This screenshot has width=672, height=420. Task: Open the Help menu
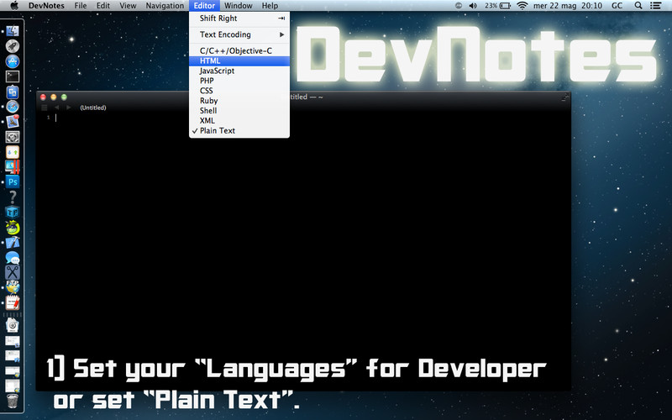coord(270,6)
